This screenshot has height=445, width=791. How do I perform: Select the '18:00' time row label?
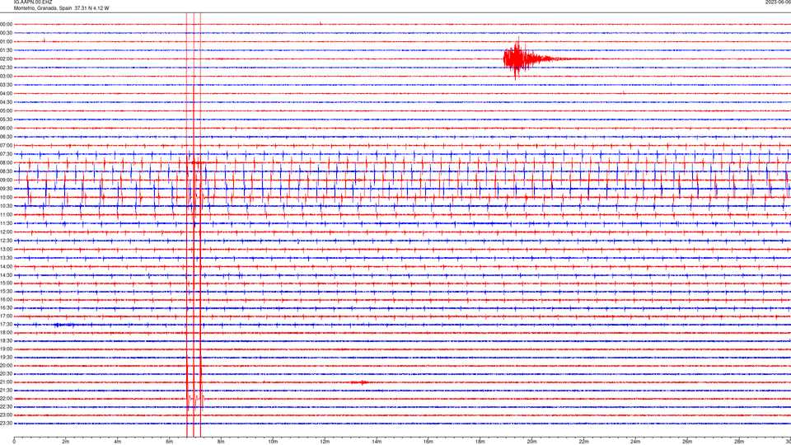click(x=6, y=332)
